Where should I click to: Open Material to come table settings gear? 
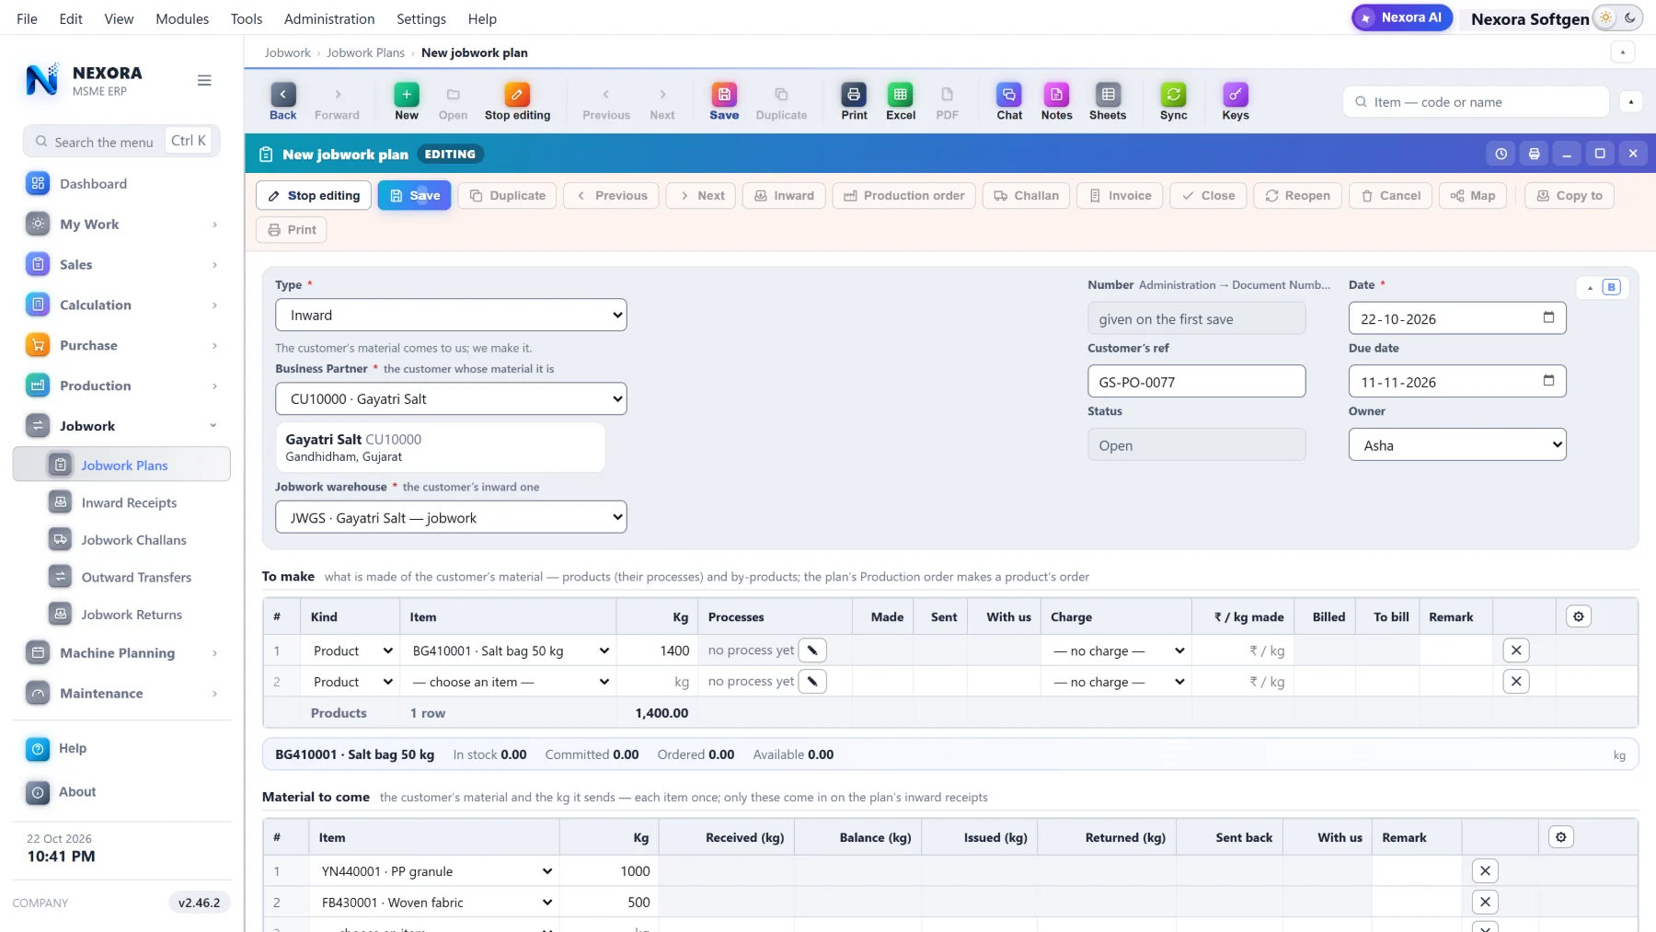(1561, 837)
